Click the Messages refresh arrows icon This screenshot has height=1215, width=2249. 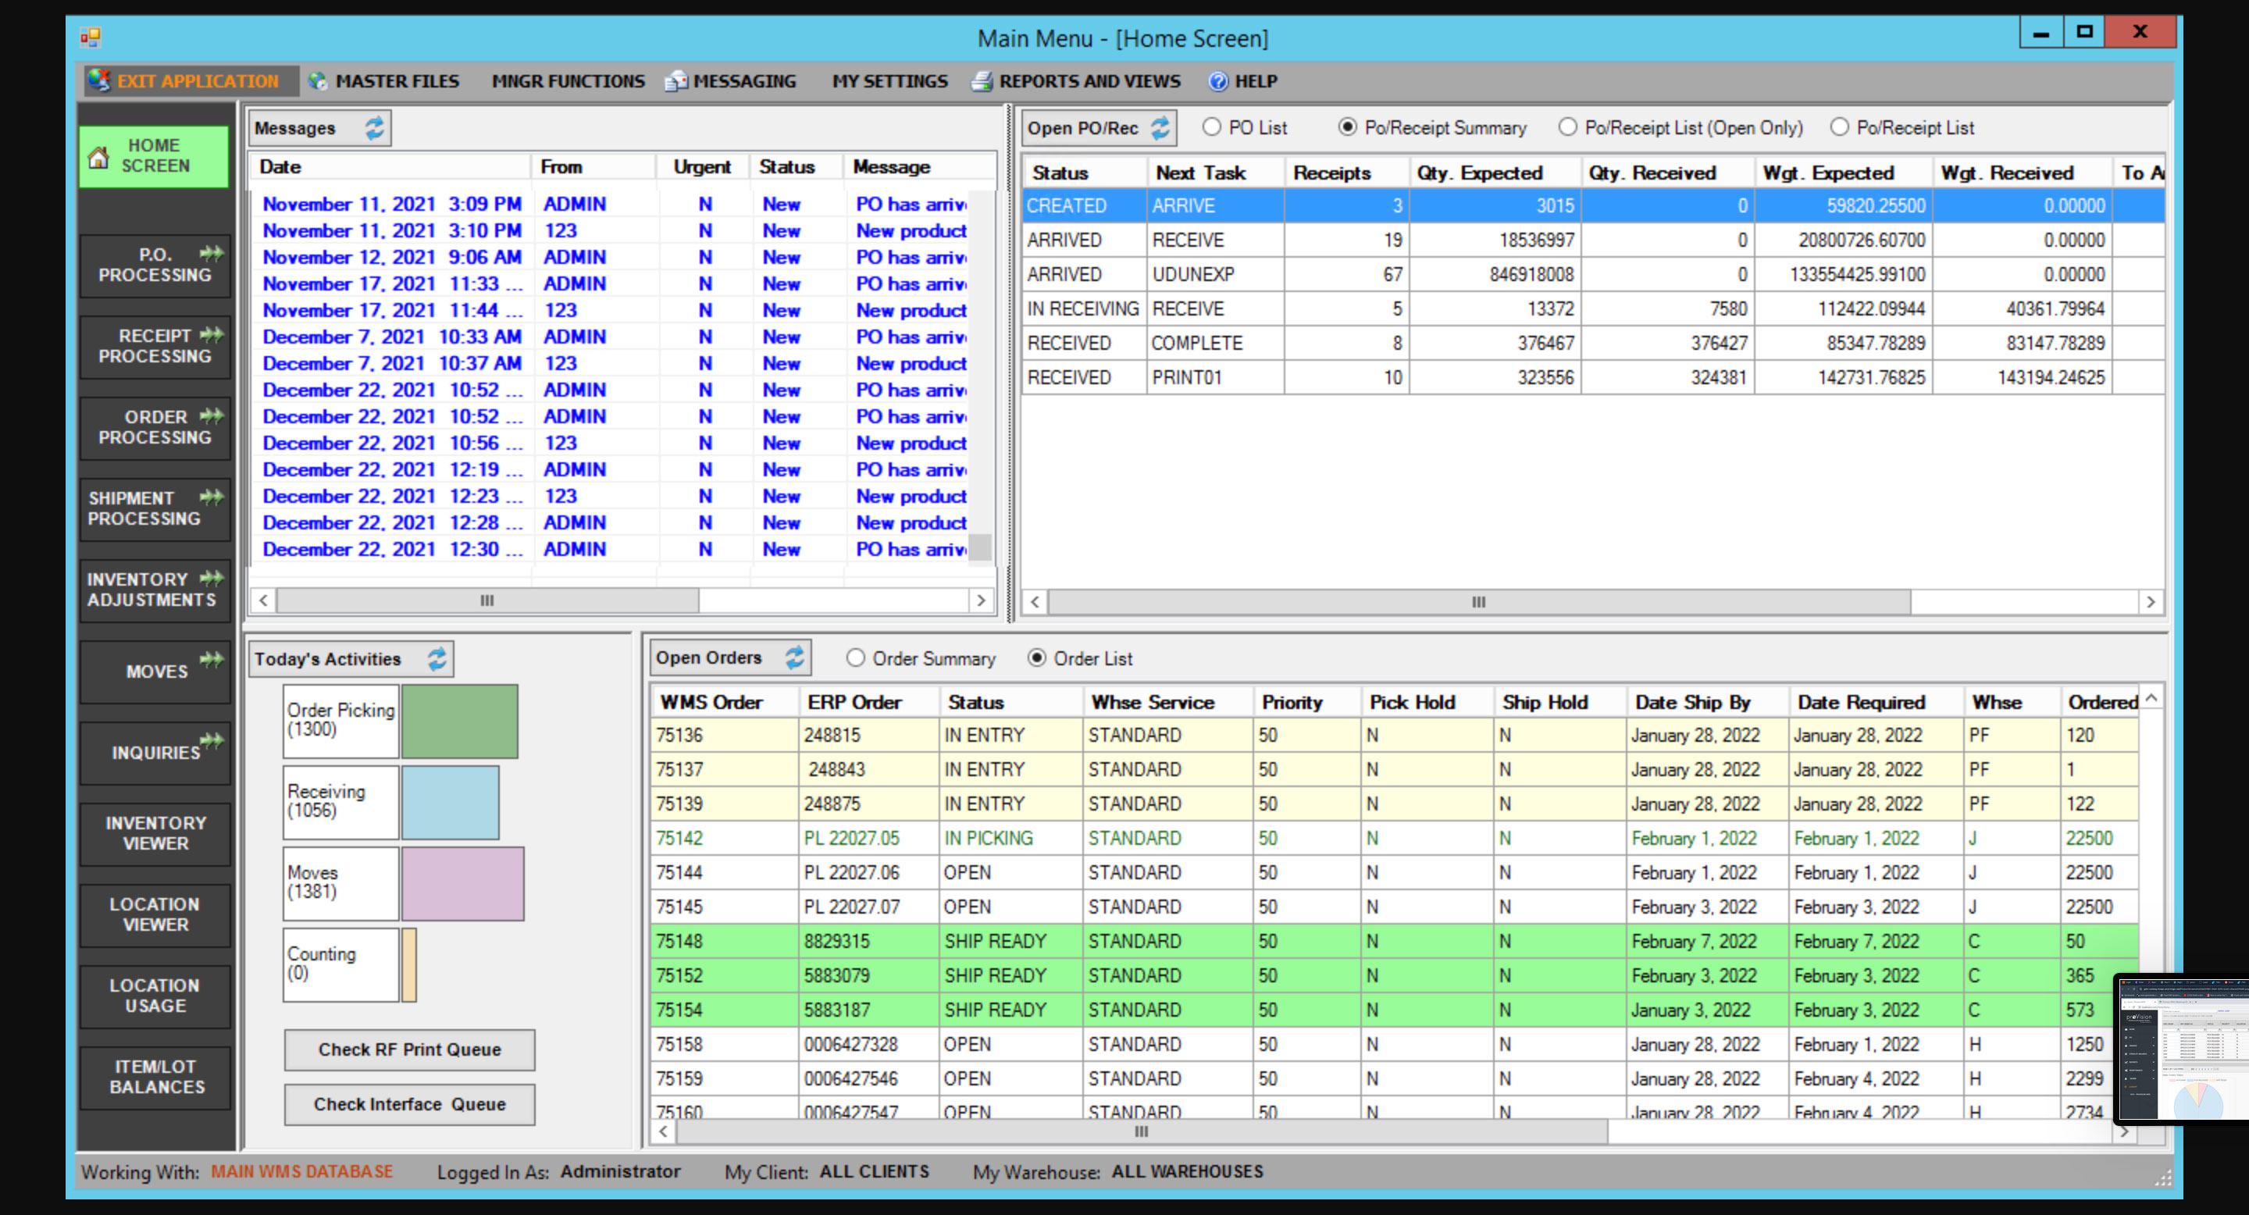pyautogui.click(x=374, y=128)
